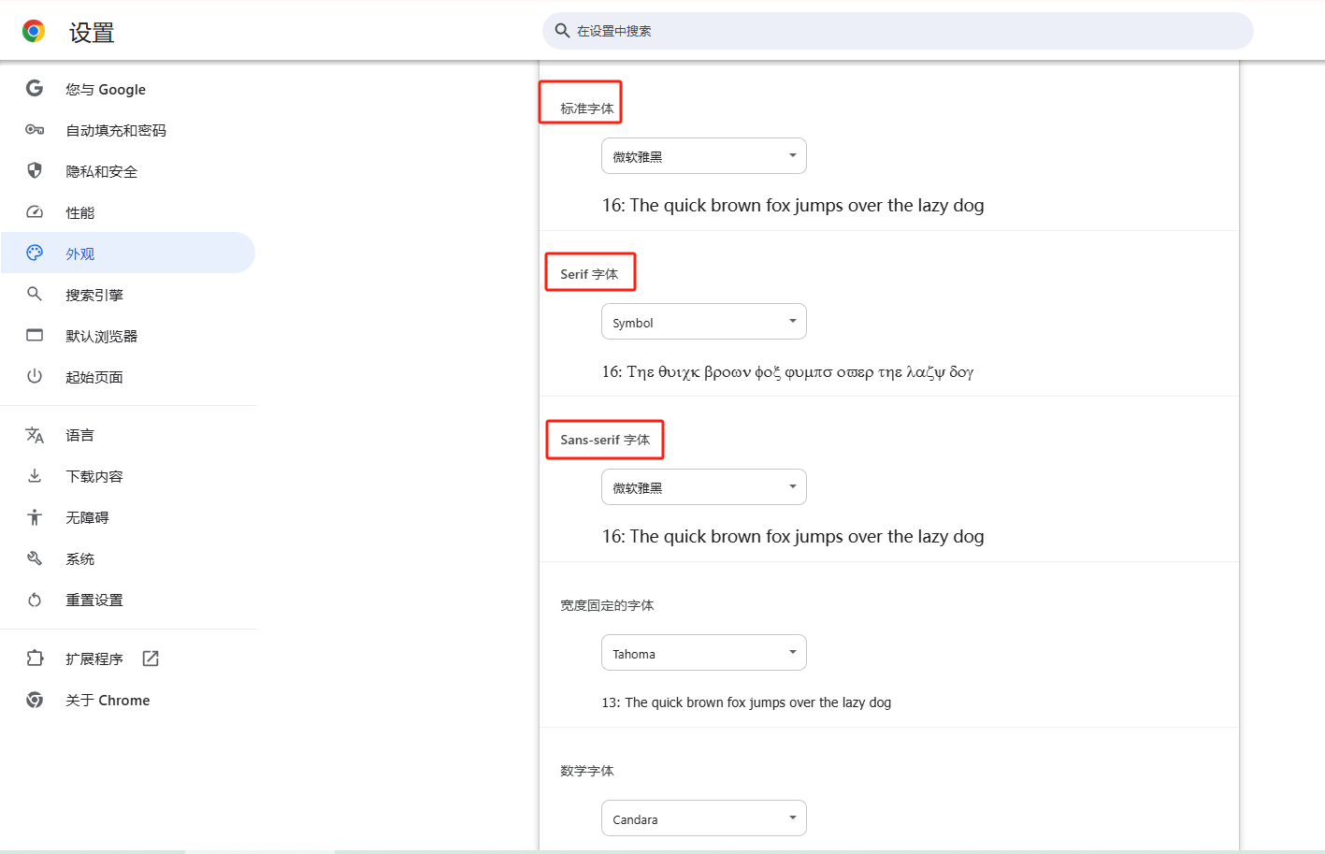Screen dimensions: 1325x854
Task: Click the accessibility figure icon
Action: coord(35,516)
